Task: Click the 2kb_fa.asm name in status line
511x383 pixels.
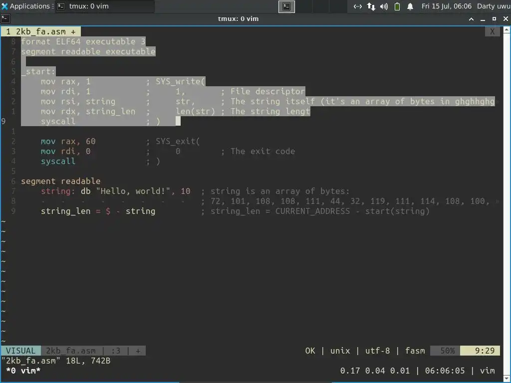Action: tap(71, 351)
